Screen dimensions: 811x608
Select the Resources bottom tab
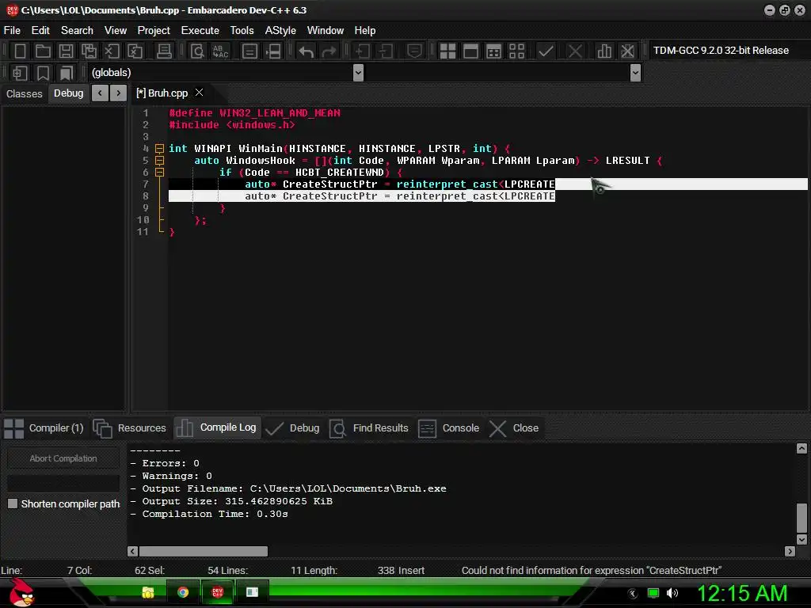(x=130, y=428)
